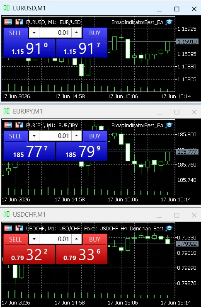Maximize the EURJPY,M1 chart window
This screenshot has width=201, height=307.
coord(177,112)
